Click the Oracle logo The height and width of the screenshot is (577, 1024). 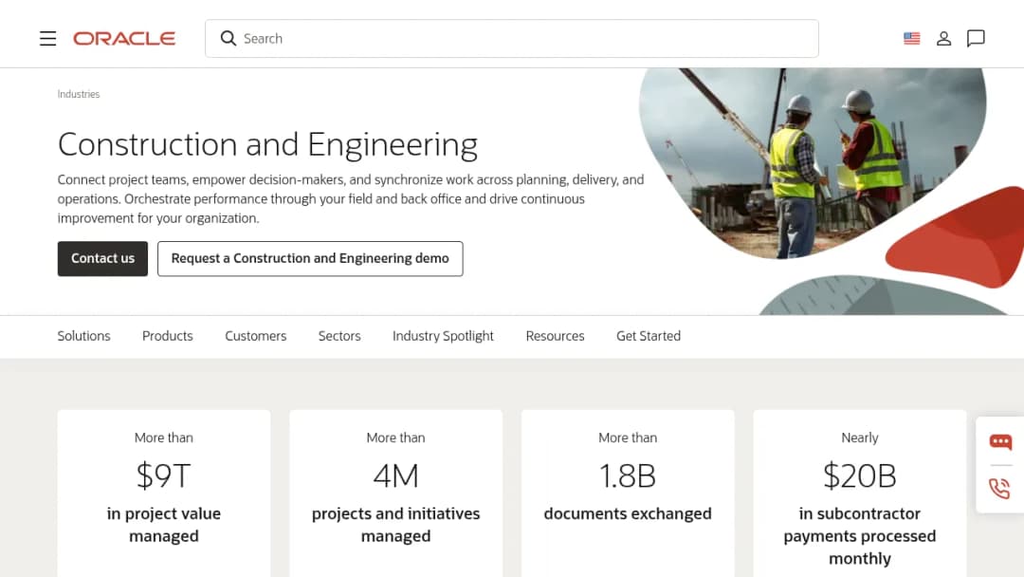pyautogui.click(x=124, y=39)
